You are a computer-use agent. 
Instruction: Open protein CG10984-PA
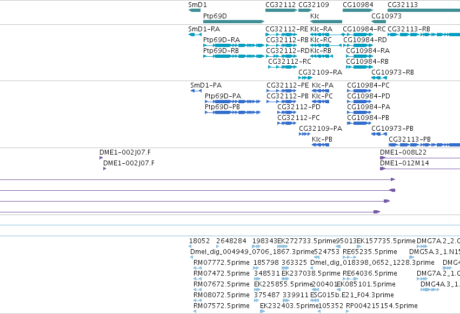click(369, 107)
